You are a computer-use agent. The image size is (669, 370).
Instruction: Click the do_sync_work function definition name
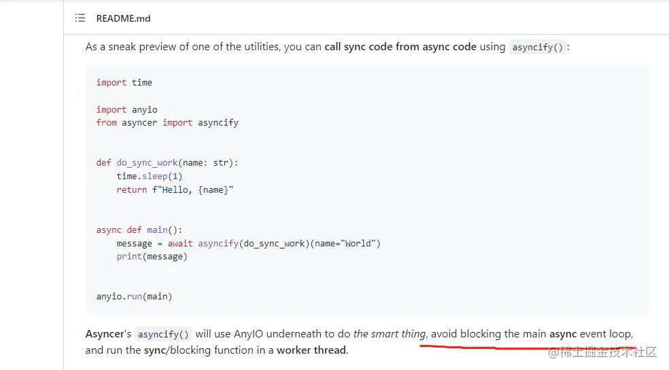(148, 163)
